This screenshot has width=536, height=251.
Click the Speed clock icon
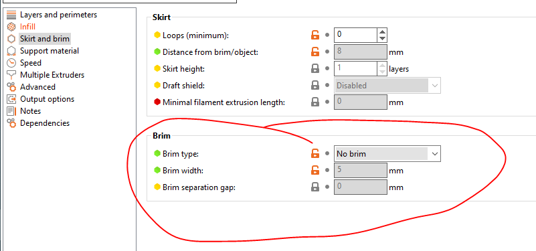tap(11, 63)
